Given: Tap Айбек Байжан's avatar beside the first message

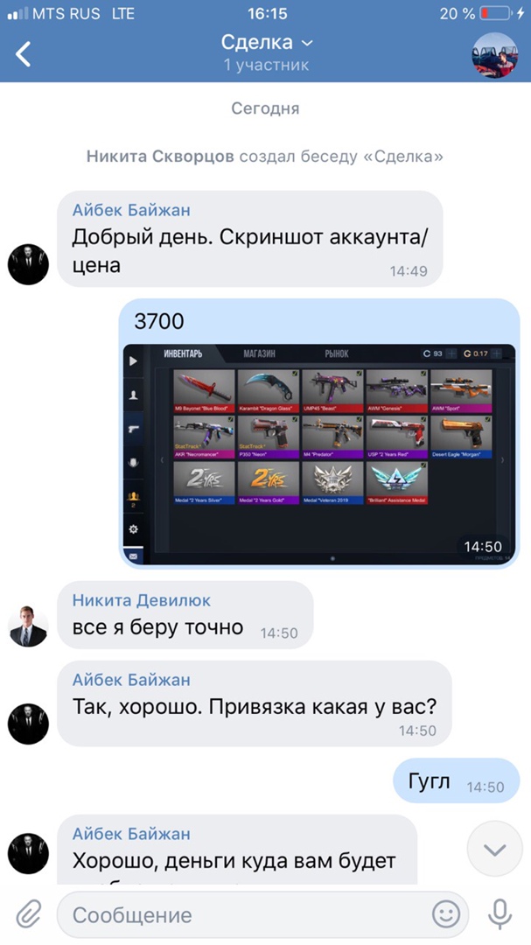Looking at the screenshot, I should (28, 264).
